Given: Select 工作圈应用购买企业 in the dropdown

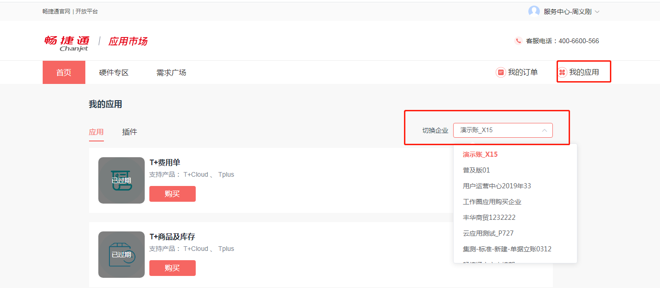Looking at the screenshot, I should 492,202.
